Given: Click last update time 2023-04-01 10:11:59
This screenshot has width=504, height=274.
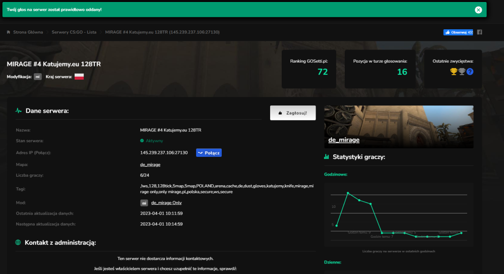Looking at the screenshot, I should point(161,213).
